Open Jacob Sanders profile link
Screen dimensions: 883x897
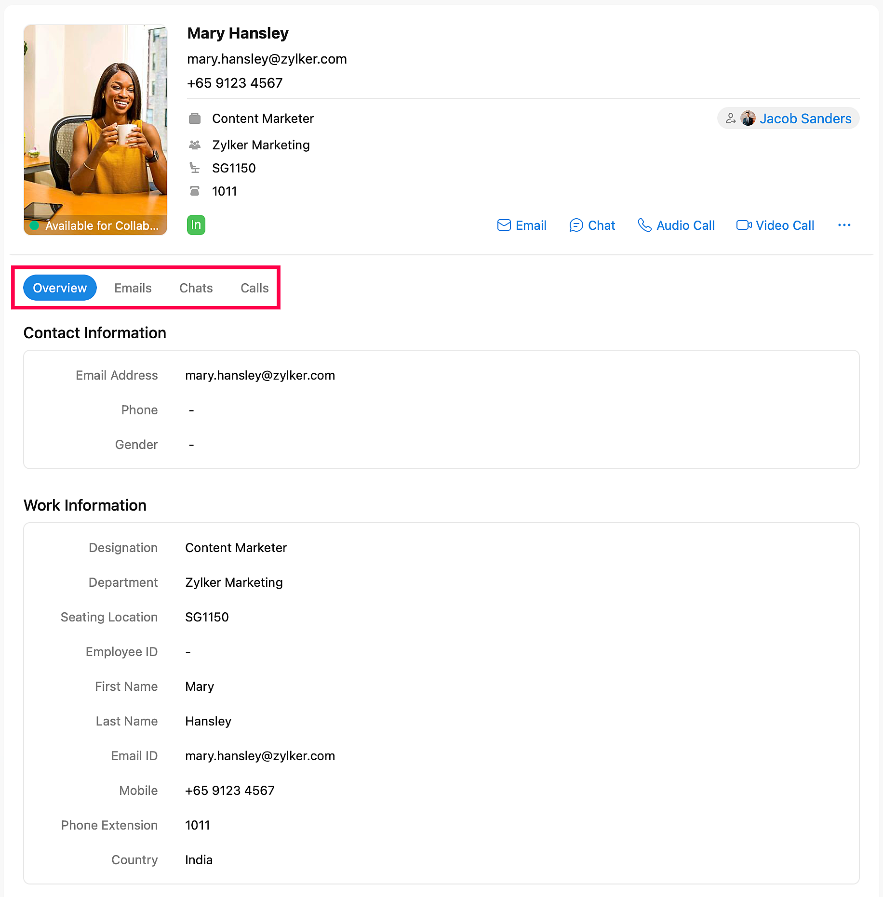coord(805,119)
